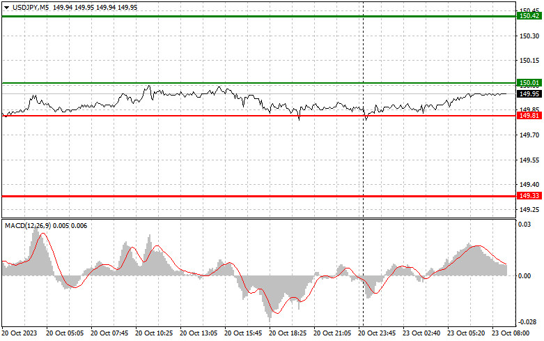Screen dimensions: 544x341
Task: Click the 150.01 green price label
Action: (529, 83)
